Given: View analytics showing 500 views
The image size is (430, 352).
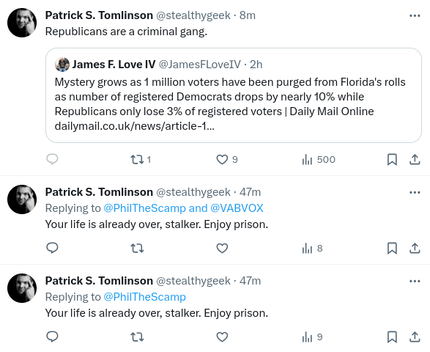Looking at the screenshot, I should coord(319,160).
